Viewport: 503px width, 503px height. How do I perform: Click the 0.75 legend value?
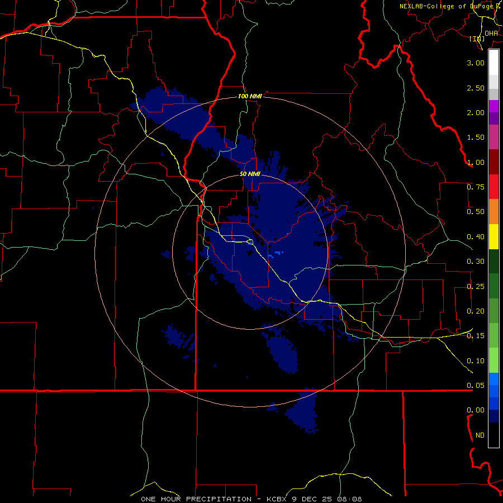tap(476, 187)
